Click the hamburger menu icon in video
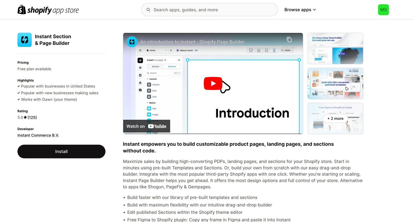The height and width of the screenshot is (222, 413). pyautogui.click(x=140, y=50)
